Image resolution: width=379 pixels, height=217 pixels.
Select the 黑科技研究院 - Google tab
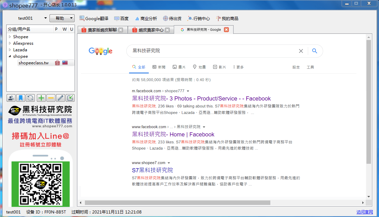point(204,30)
